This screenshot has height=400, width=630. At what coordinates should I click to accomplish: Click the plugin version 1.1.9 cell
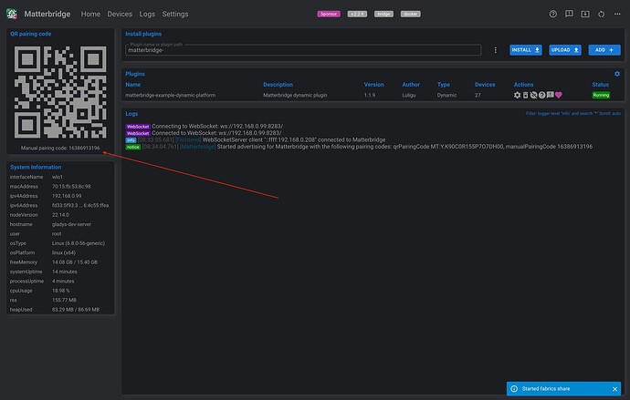[x=370, y=95]
